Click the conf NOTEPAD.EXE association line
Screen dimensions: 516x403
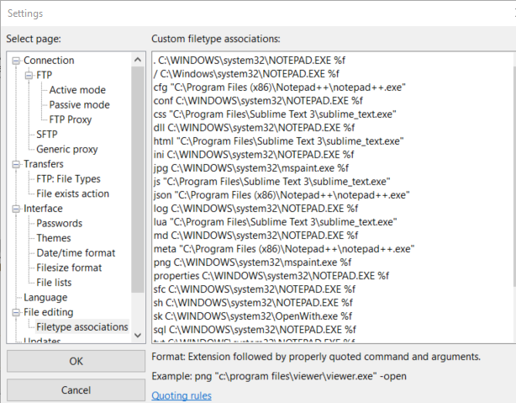click(x=258, y=101)
